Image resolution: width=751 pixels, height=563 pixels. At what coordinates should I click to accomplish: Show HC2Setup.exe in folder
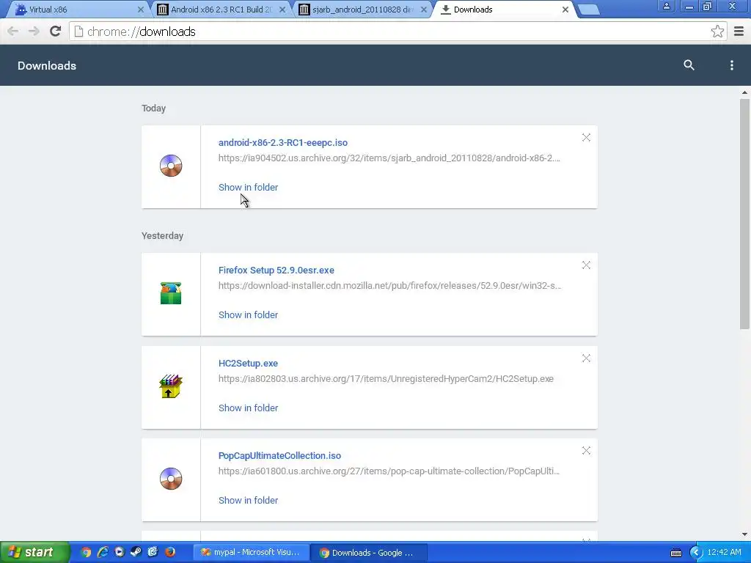pos(248,408)
